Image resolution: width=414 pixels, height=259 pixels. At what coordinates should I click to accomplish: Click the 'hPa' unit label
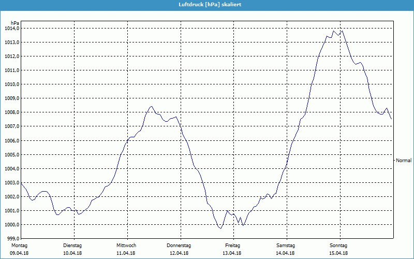[x=15, y=23]
